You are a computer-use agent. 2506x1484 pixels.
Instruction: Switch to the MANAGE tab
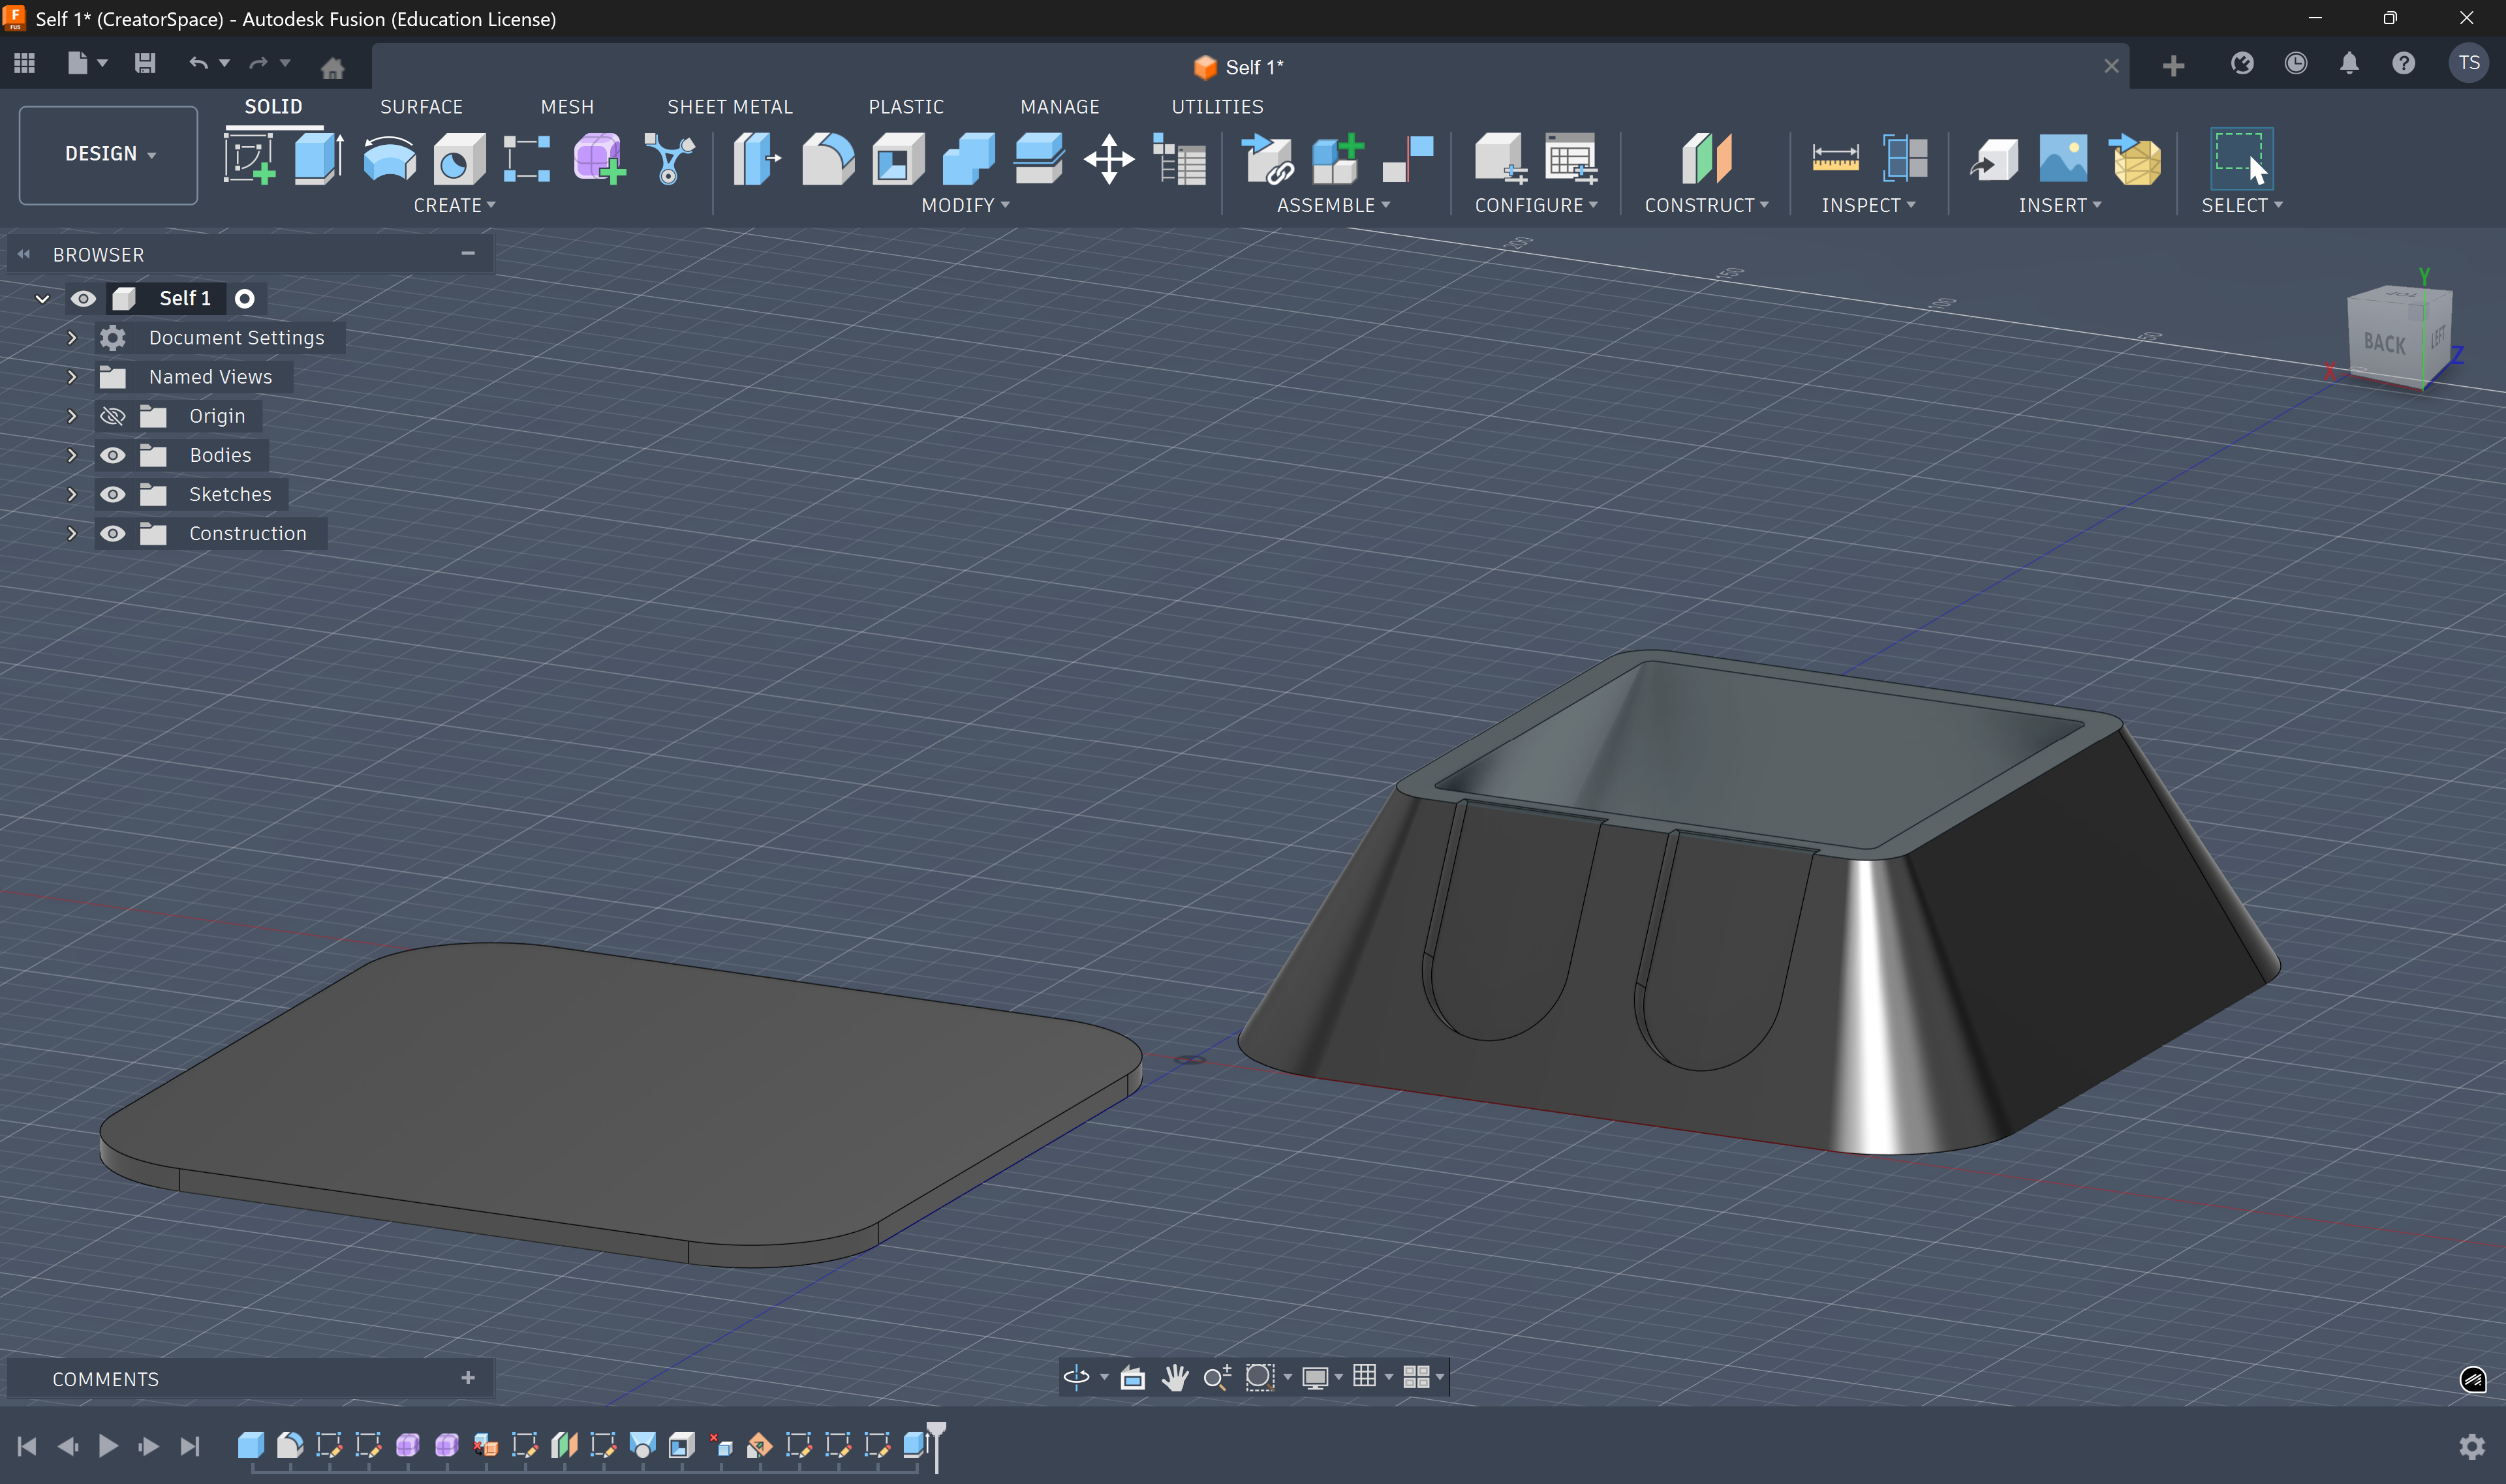[1059, 107]
